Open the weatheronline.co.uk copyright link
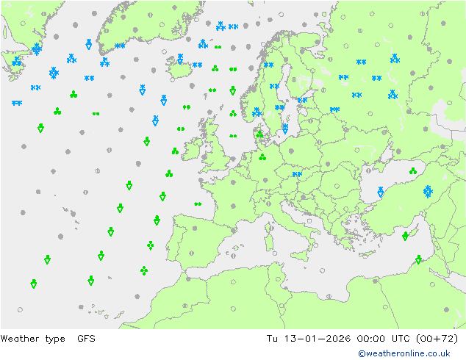This screenshot has height=360, width=466. [x=404, y=353]
